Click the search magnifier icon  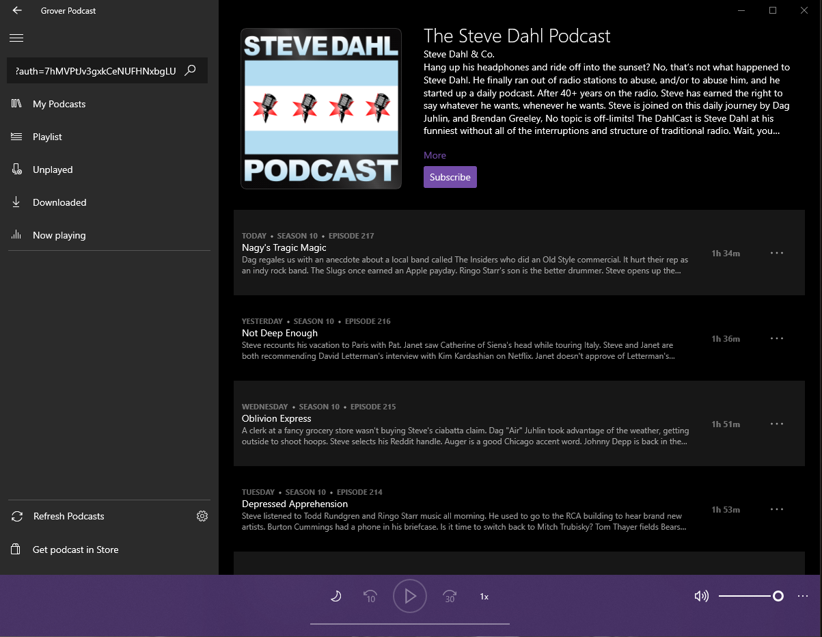(x=191, y=70)
